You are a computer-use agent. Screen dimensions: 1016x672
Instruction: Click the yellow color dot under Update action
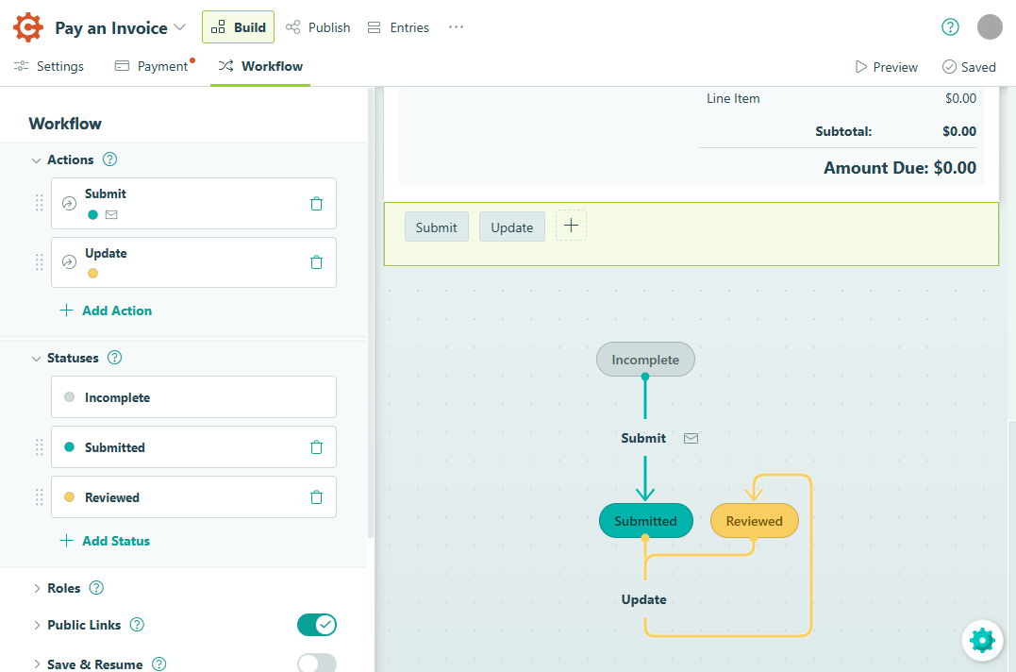tap(92, 274)
